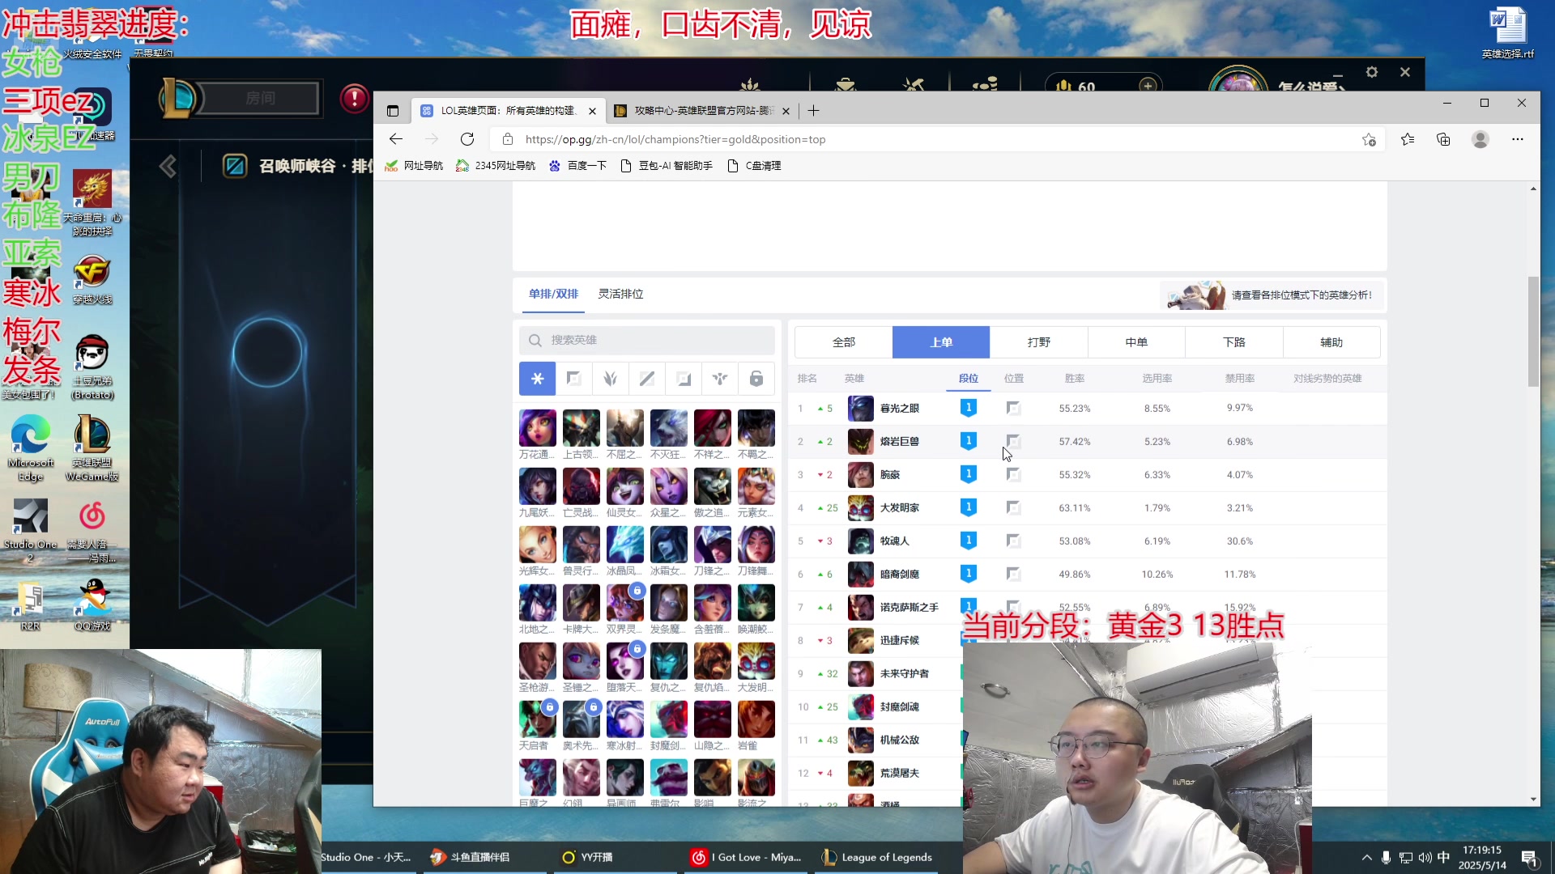
Task: Sort table by 胜率 column
Action: [x=1075, y=378]
